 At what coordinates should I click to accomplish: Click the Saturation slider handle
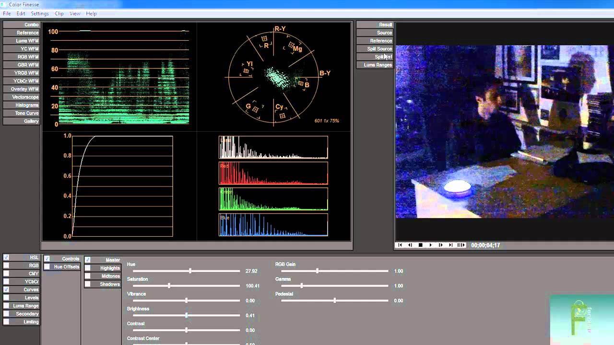pyautogui.click(x=169, y=286)
